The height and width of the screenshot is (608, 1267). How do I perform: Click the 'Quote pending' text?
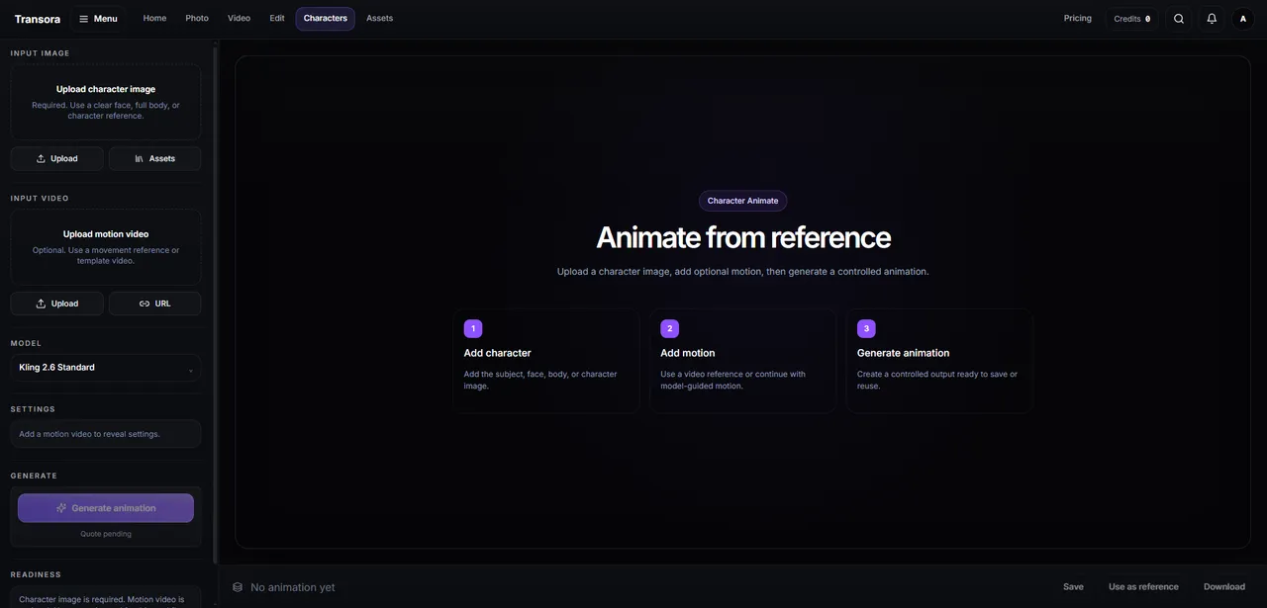tap(106, 534)
